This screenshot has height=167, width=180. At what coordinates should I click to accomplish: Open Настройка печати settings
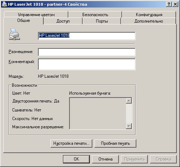[x=71, y=143]
